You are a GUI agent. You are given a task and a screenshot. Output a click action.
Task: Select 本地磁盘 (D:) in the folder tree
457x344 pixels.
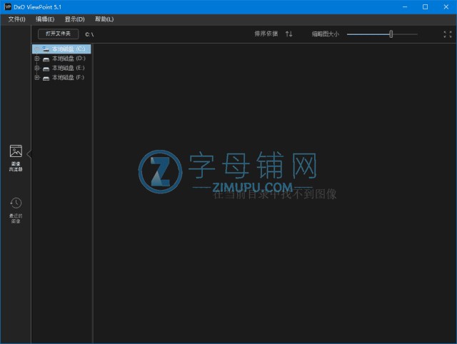tap(69, 59)
